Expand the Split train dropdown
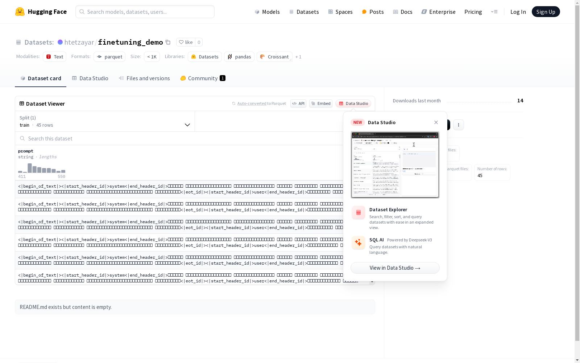The image size is (580, 363). (x=105, y=121)
